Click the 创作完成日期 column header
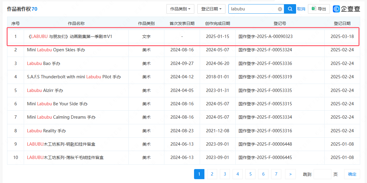The height and width of the screenshot is (183, 367). tap(217, 23)
